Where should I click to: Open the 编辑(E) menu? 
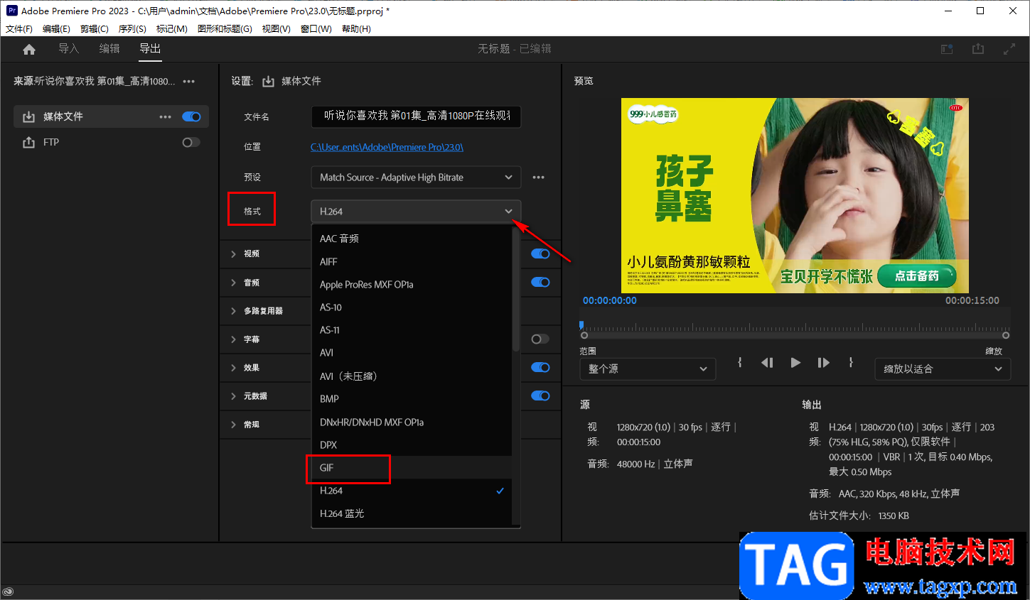[56, 29]
